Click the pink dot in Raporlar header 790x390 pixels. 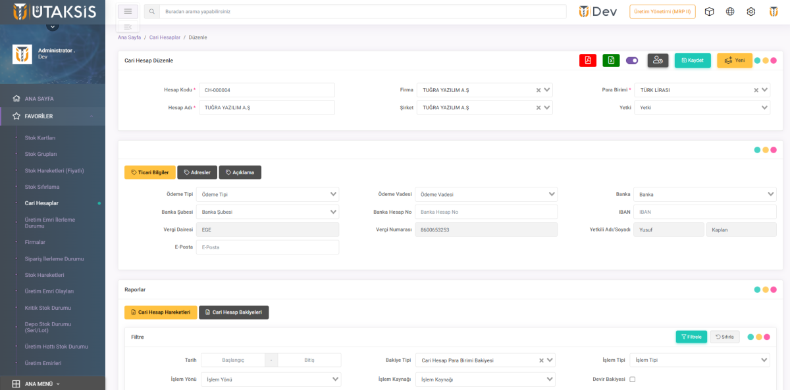(774, 289)
